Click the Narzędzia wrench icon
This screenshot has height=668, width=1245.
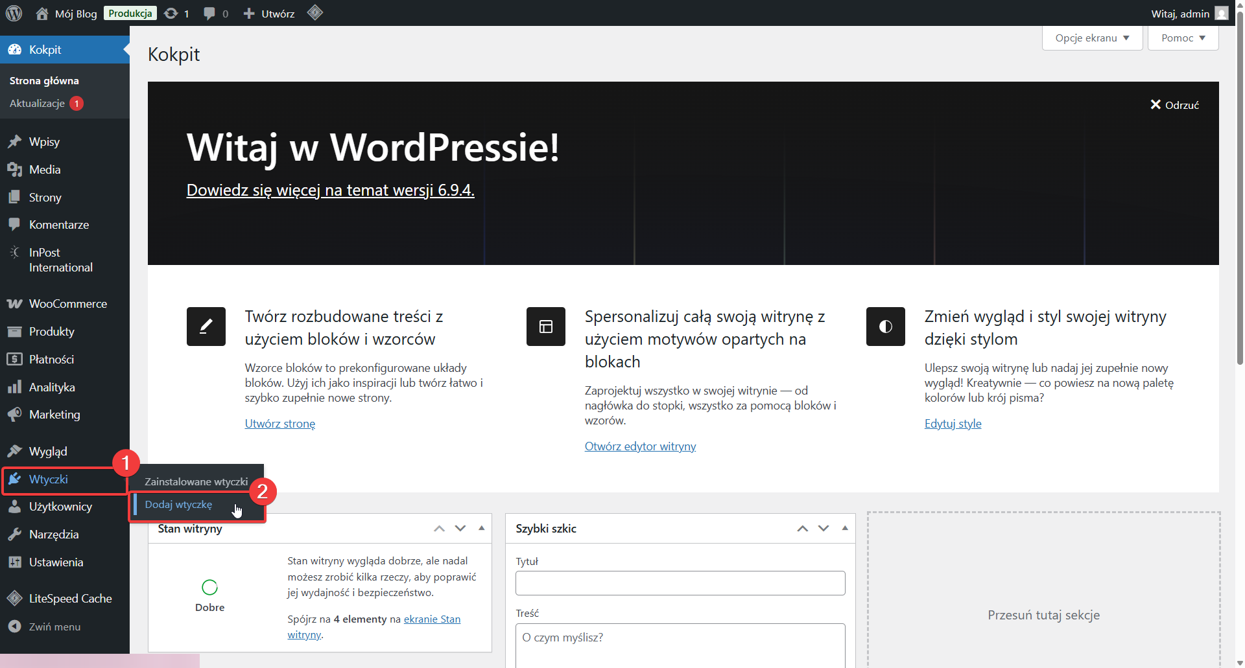click(14, 535)
